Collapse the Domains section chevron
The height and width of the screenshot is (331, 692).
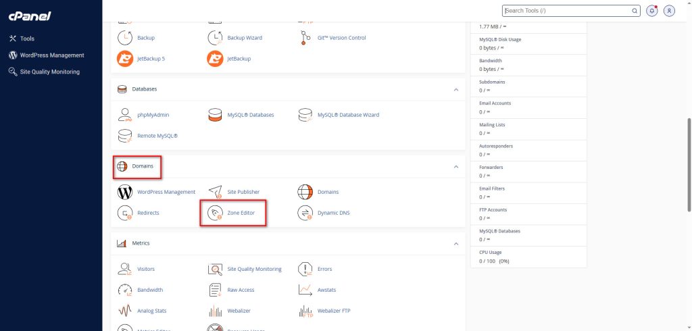(x=455, y=167)
